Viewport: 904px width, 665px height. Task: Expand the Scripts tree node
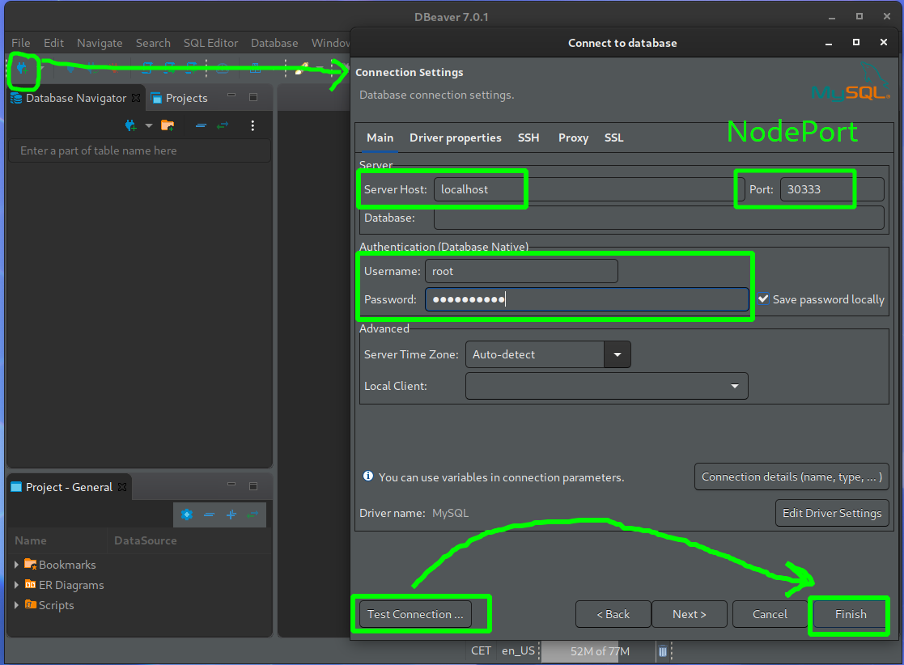click(x=16, y=605)
